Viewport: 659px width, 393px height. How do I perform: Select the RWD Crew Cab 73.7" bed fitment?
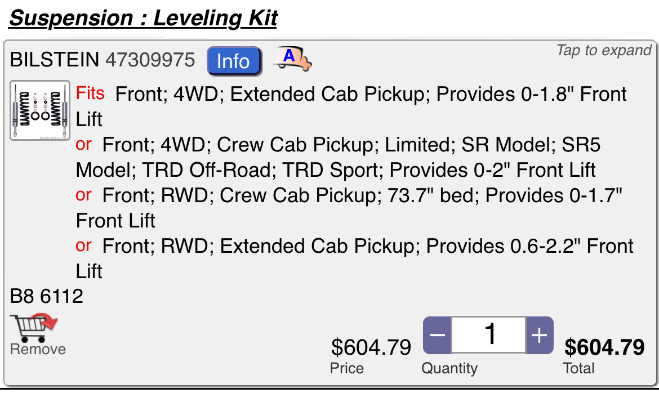click(x=349, y=208)
